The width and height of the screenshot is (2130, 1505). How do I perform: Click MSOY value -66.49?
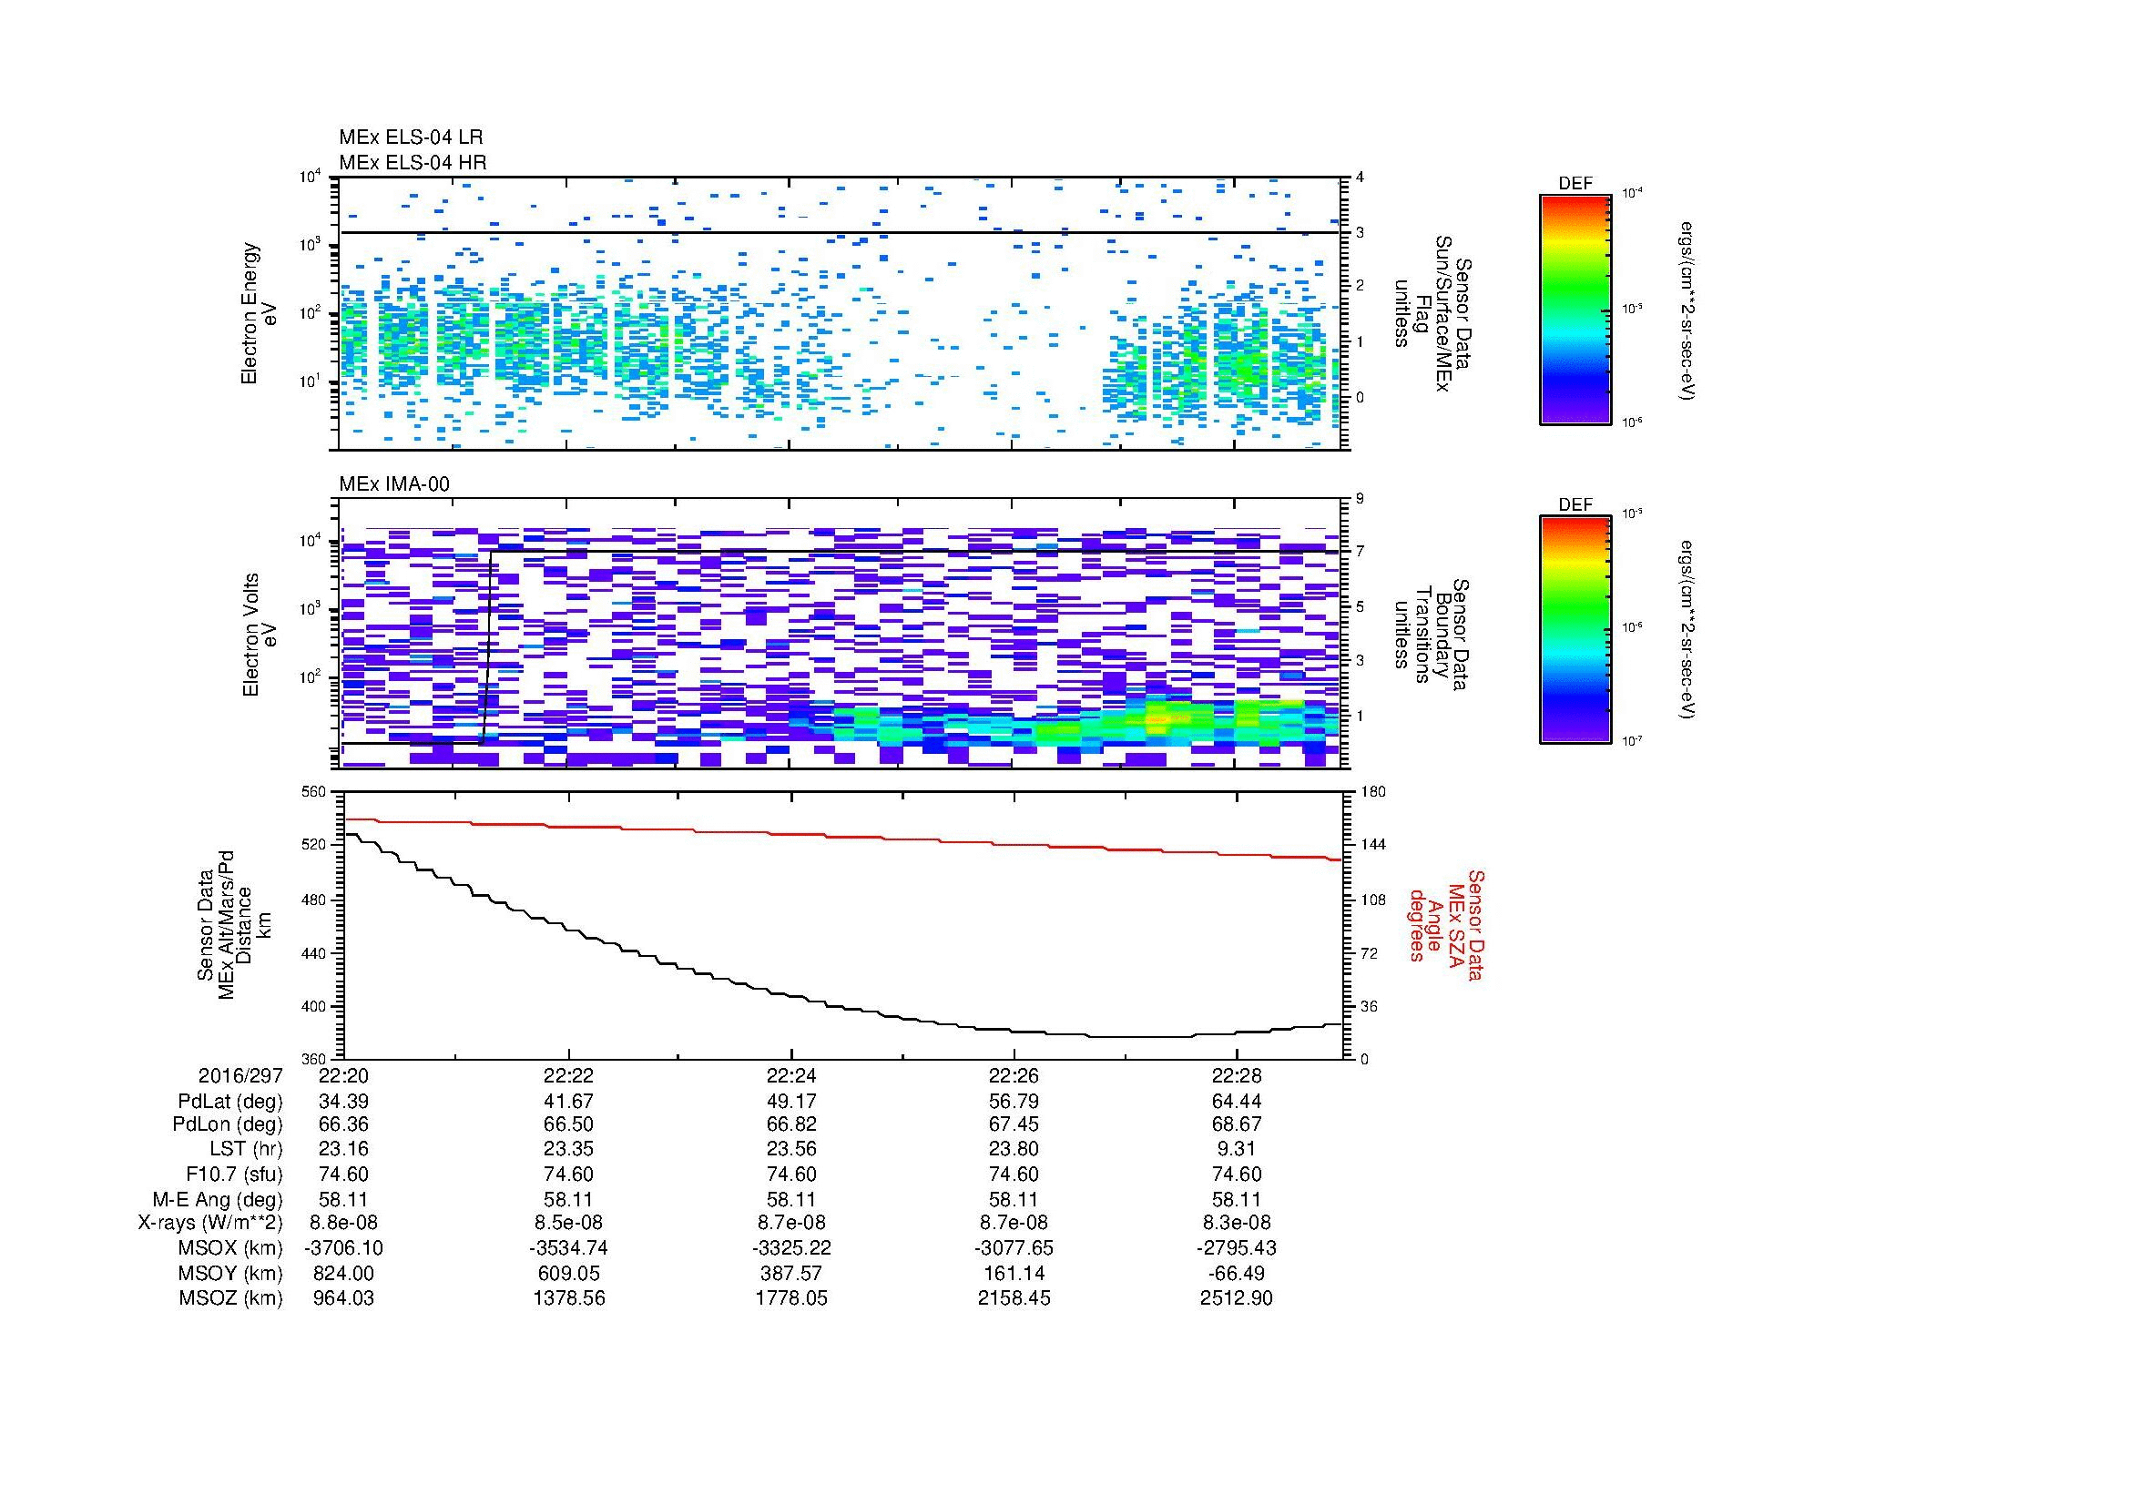click(x=1237, y=1273)
